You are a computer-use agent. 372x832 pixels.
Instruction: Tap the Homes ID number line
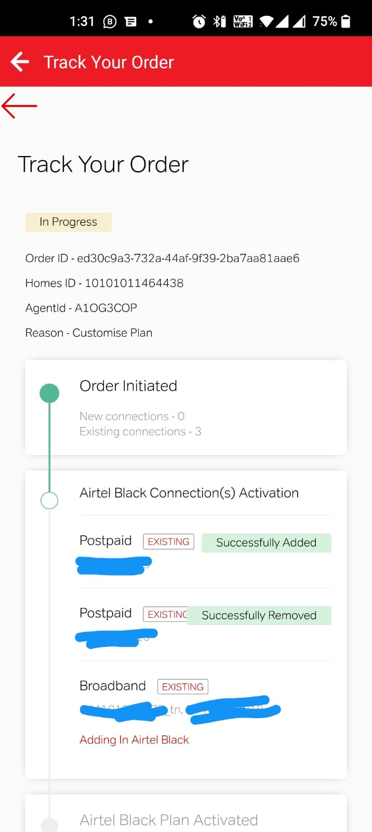(x=104, y=283)
